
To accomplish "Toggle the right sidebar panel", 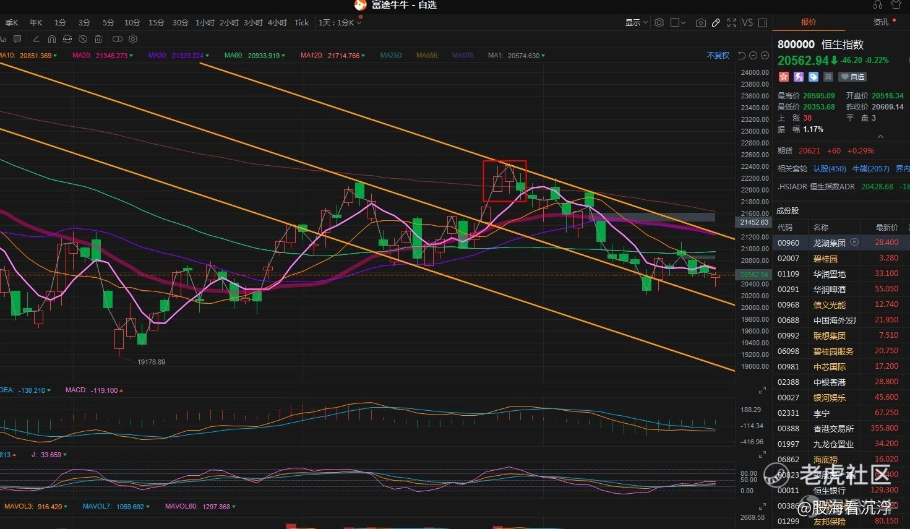I will tap(763, 22).
